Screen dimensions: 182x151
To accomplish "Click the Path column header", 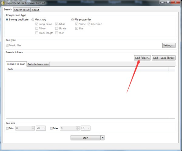I will [x=87, y=69].
